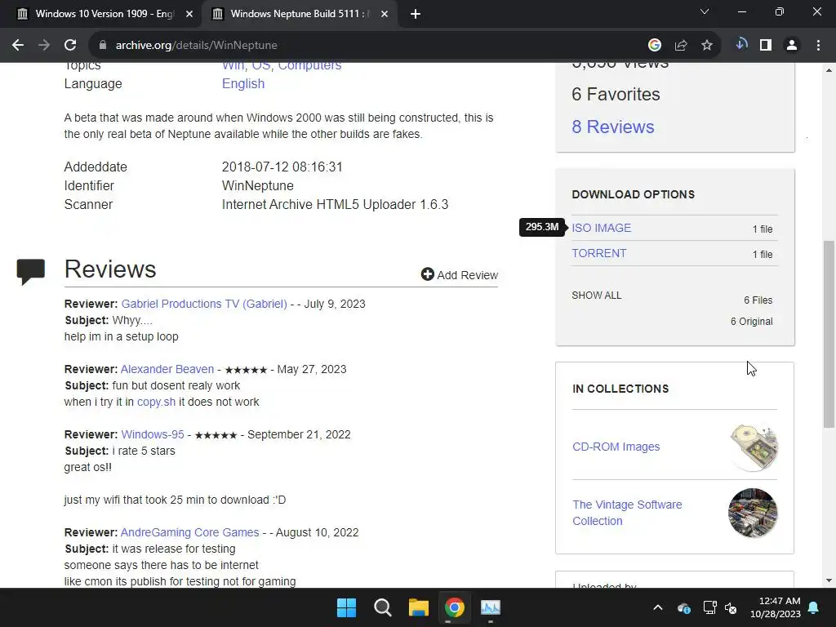
Task: Open reviewer Alexander Beaven profile
Action: coord(167,369)
